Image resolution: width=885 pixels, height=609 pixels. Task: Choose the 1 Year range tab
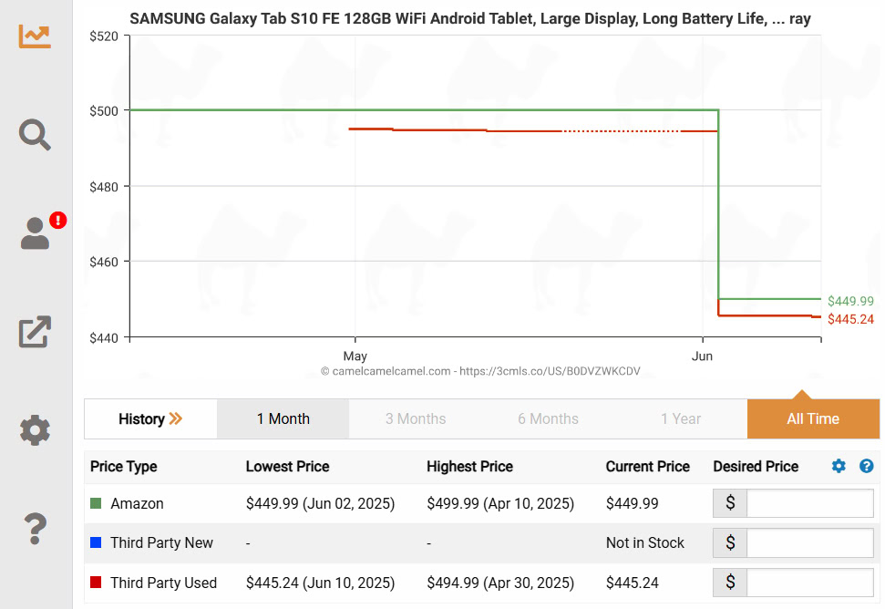point(681,419)
